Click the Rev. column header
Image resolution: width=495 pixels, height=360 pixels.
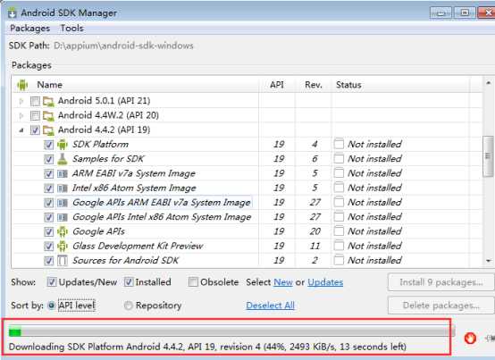pos(313,85)
